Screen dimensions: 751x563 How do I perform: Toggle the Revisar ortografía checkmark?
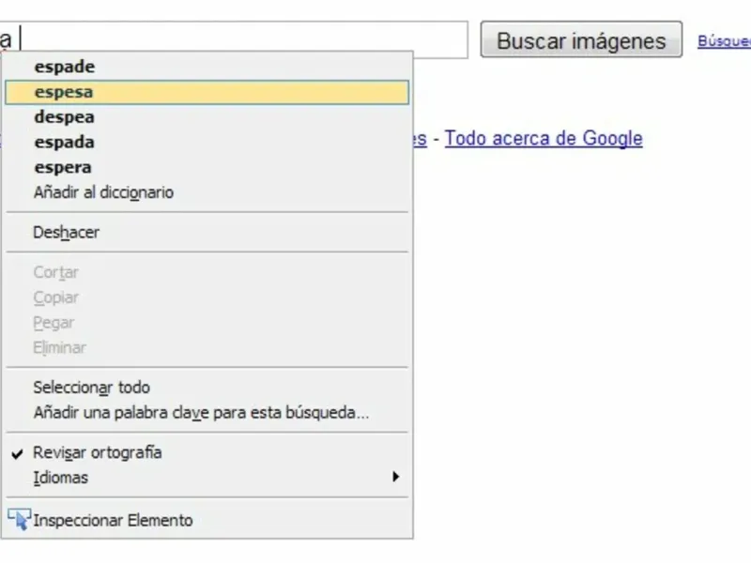pos(18,452)
